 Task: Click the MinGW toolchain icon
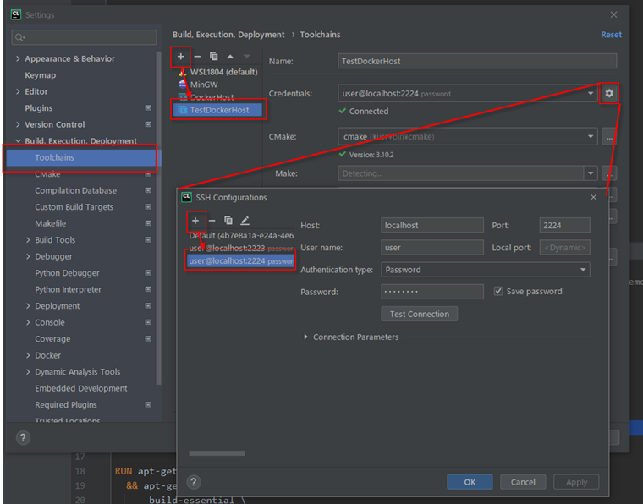[183, 85]
